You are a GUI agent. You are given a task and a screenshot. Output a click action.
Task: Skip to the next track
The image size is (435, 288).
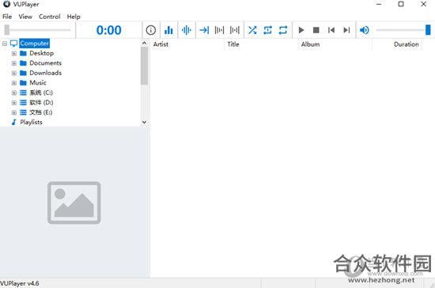coord(346,30)
